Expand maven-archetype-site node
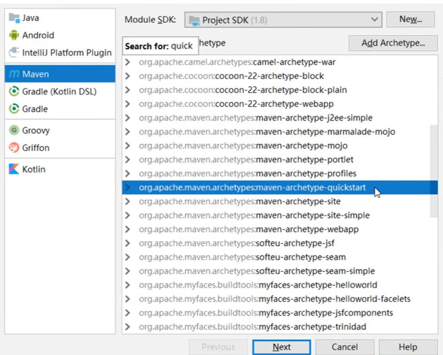 pyautogui.click(x=128, y=201)
